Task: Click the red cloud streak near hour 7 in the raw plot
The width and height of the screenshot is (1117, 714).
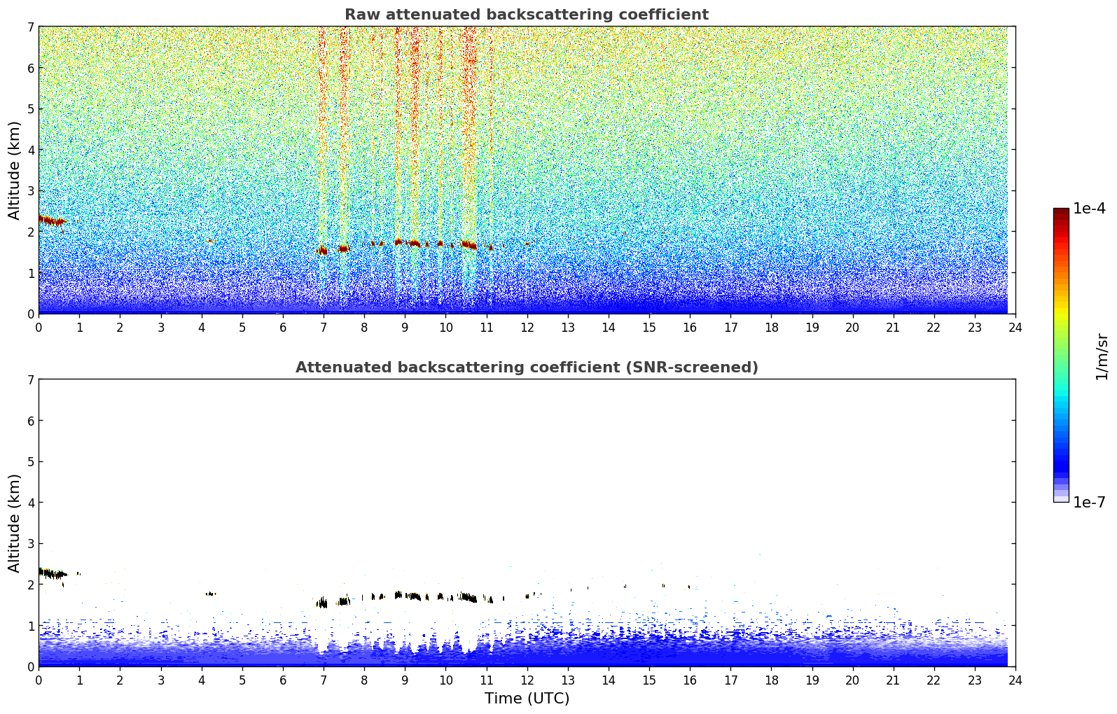Action: 322,250
